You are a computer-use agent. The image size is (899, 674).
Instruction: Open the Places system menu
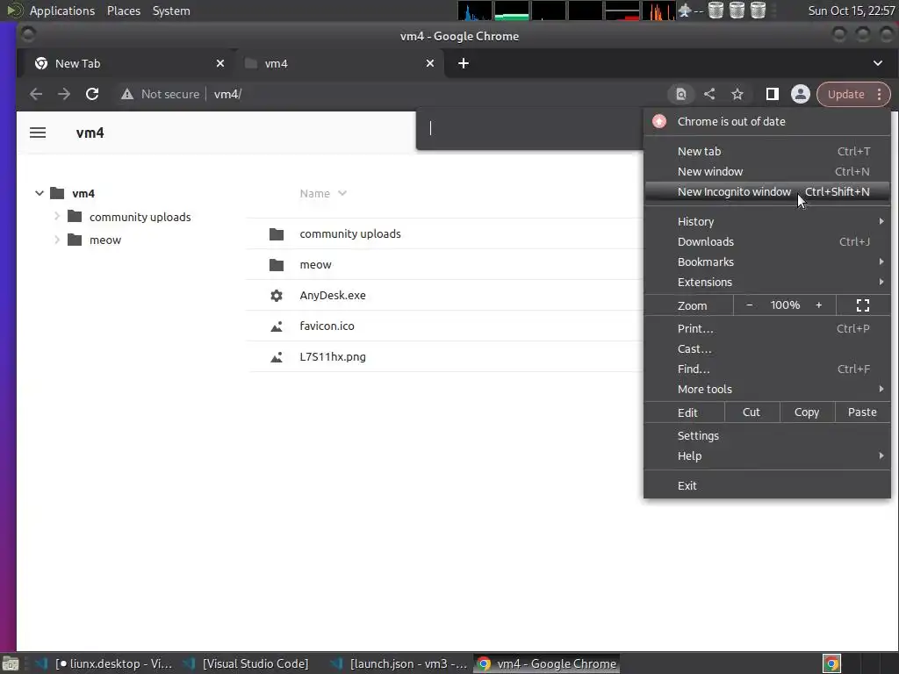coord(123,11)
